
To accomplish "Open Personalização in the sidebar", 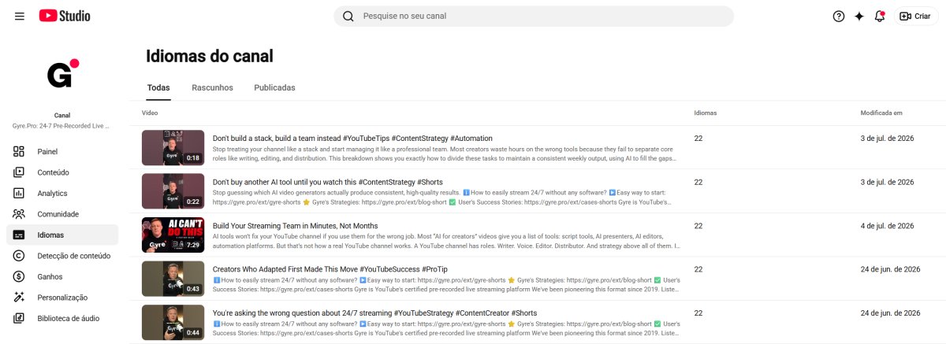I will point(62,298).
